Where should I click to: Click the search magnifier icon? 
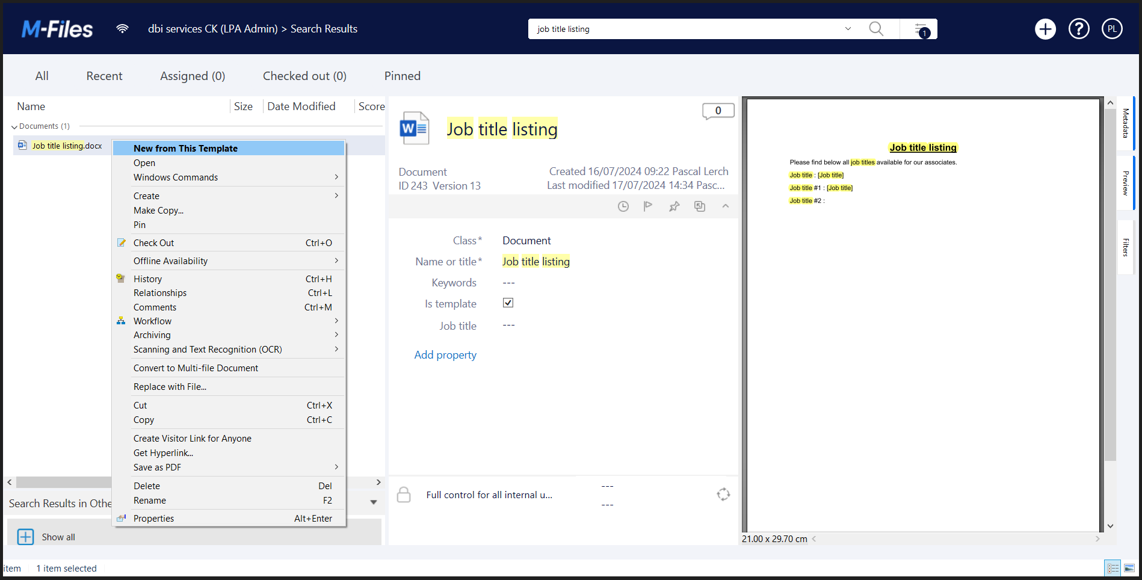coord(876,29)
